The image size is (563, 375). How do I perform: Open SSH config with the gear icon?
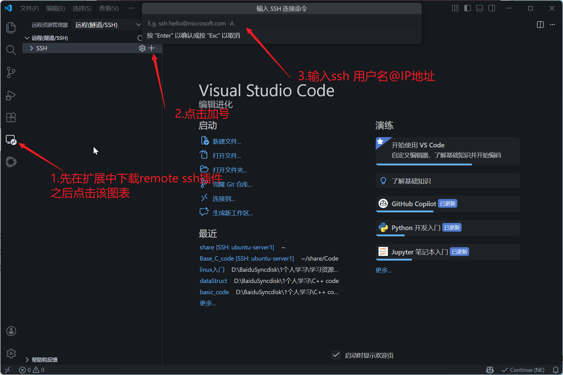pyautogui.click(x=142, y=48)
